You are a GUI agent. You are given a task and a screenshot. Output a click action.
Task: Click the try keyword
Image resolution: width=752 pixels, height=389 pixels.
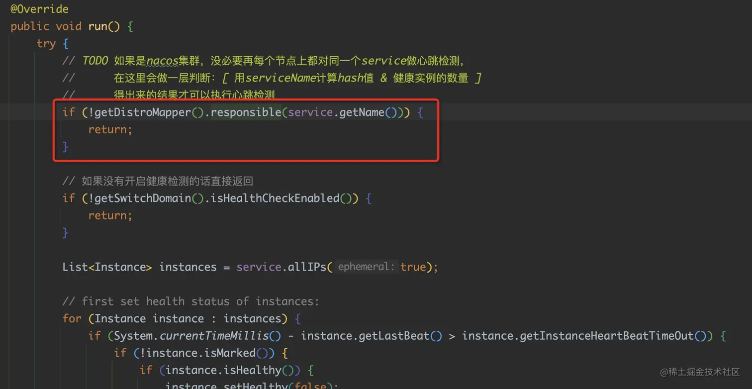[x=46, y=44]
